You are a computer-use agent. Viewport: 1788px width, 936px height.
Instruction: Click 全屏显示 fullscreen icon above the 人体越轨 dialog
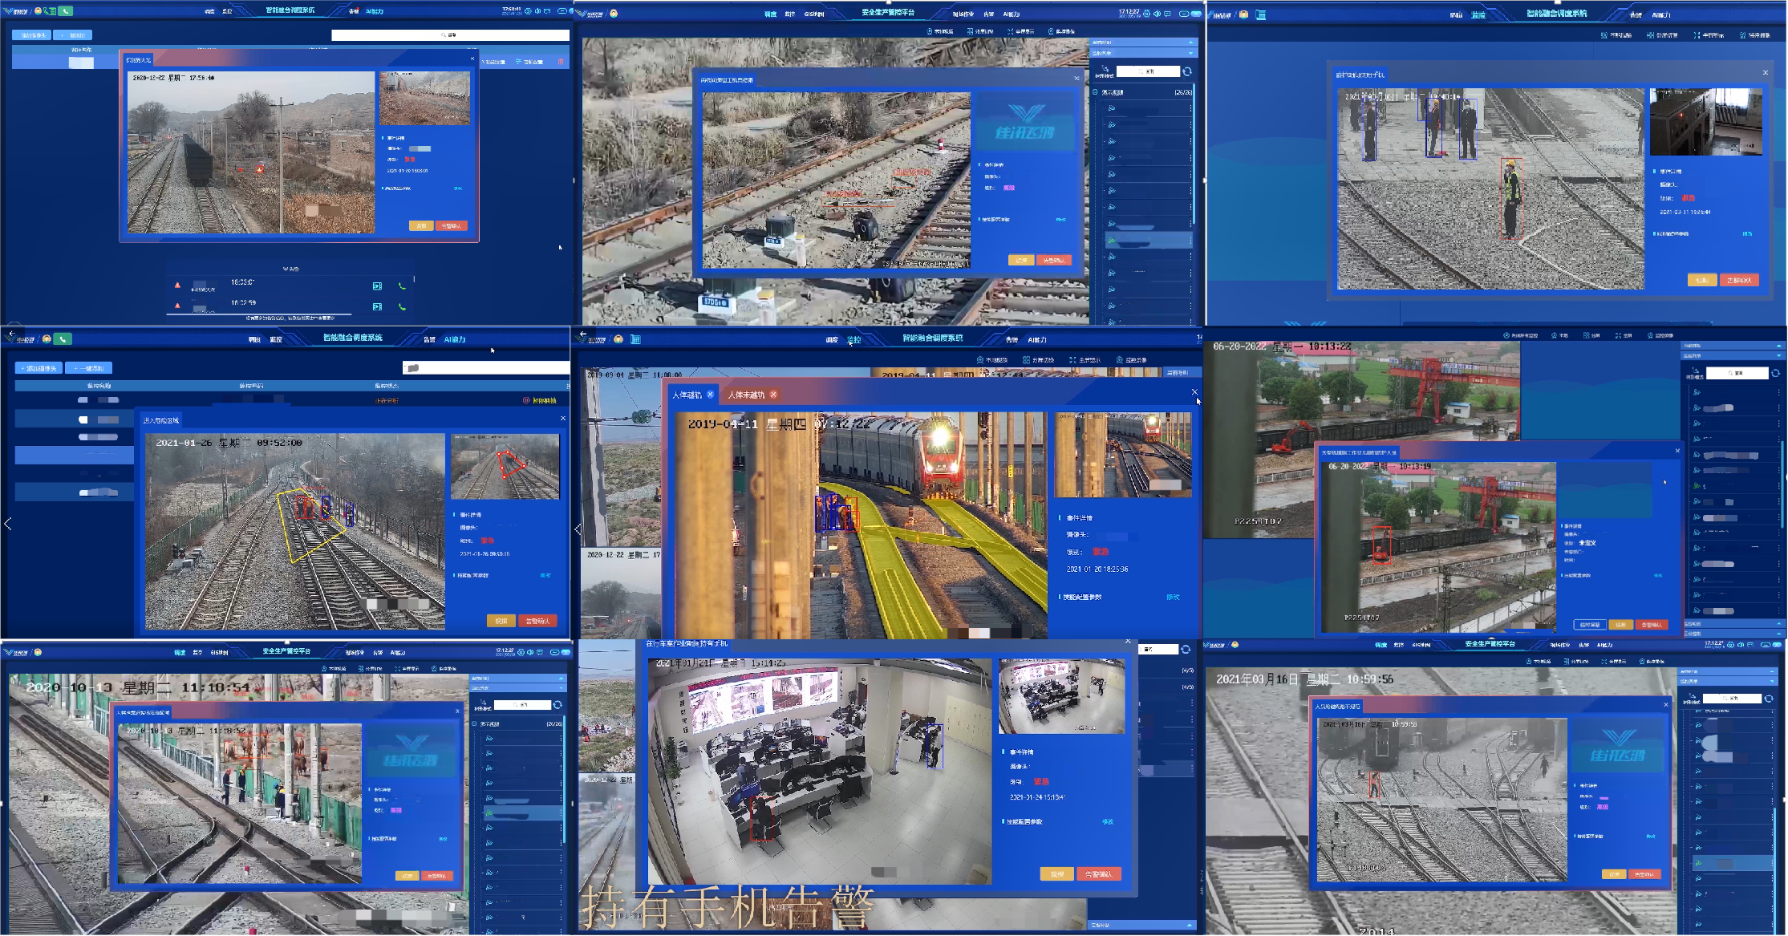click(x=1072, y=360)
